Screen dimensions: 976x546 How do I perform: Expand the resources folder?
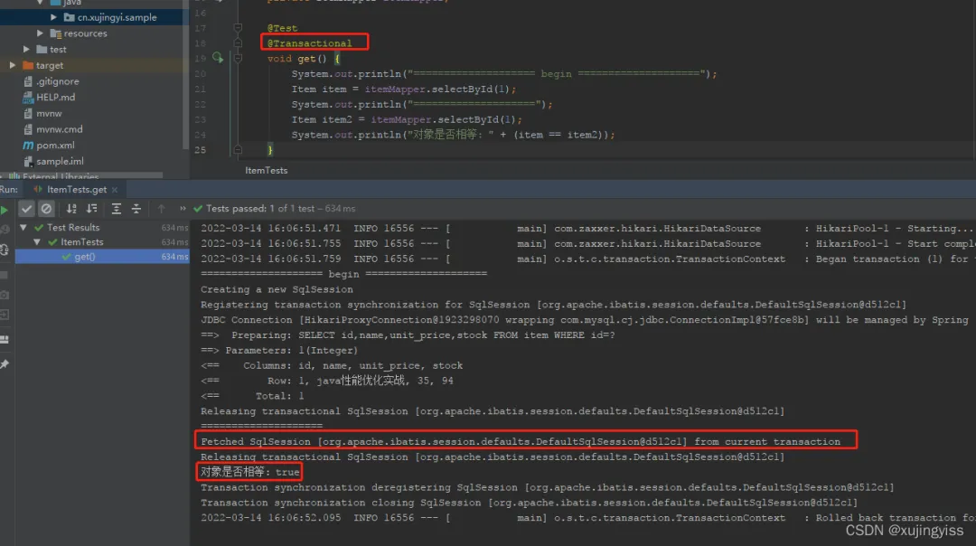[40, 33]
